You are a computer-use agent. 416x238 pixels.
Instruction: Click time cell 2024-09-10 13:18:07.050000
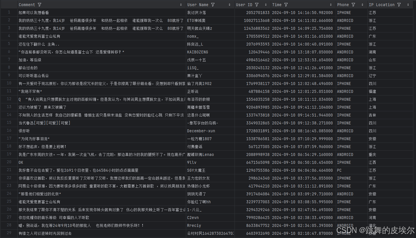[x=303, y=52]
